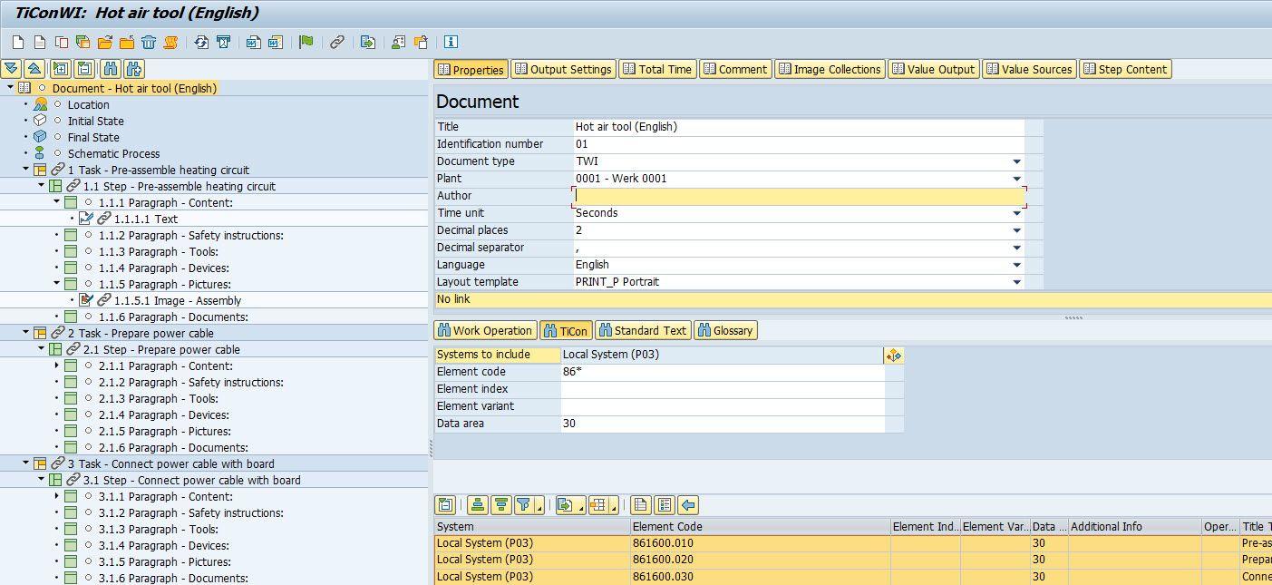The width and height of the screenshot is (1272, 585).
Task: Click the trash can delete icon
Action: [149, 42]
